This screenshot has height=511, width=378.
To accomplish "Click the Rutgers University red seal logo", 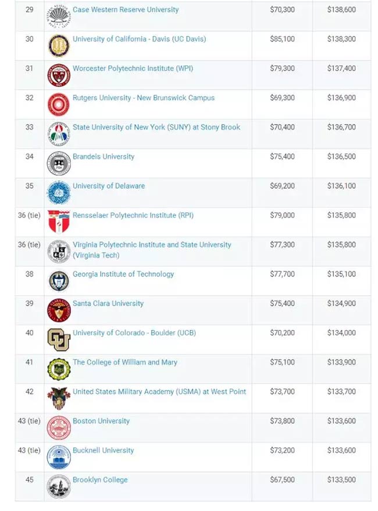I will (59, 104).
